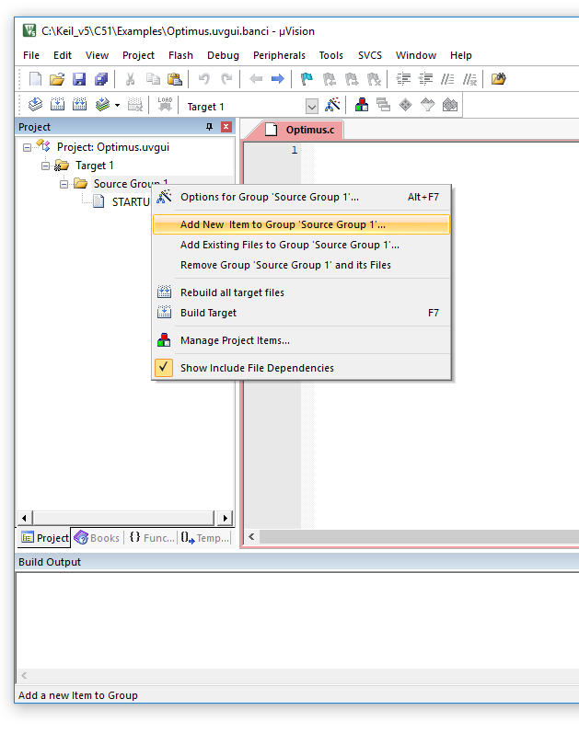Click the Translate file toolbar icon

pos(35,105)
